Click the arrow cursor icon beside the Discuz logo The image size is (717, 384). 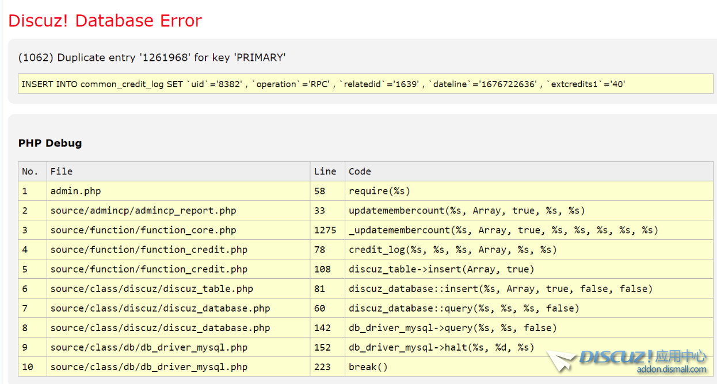[560, 361]
